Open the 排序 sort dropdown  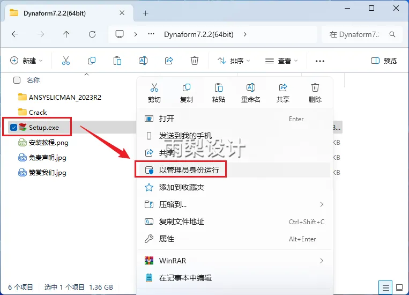[x=234, y=61]
